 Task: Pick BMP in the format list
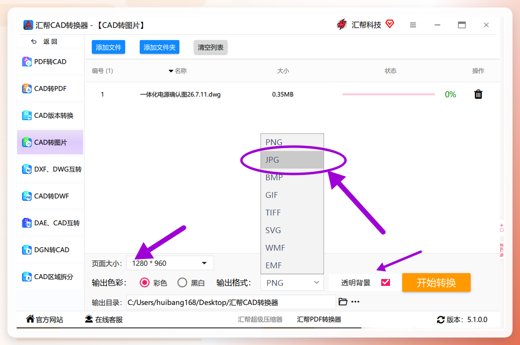pos(292,177)
